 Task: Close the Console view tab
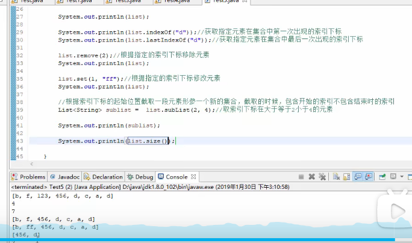(193, 177)
